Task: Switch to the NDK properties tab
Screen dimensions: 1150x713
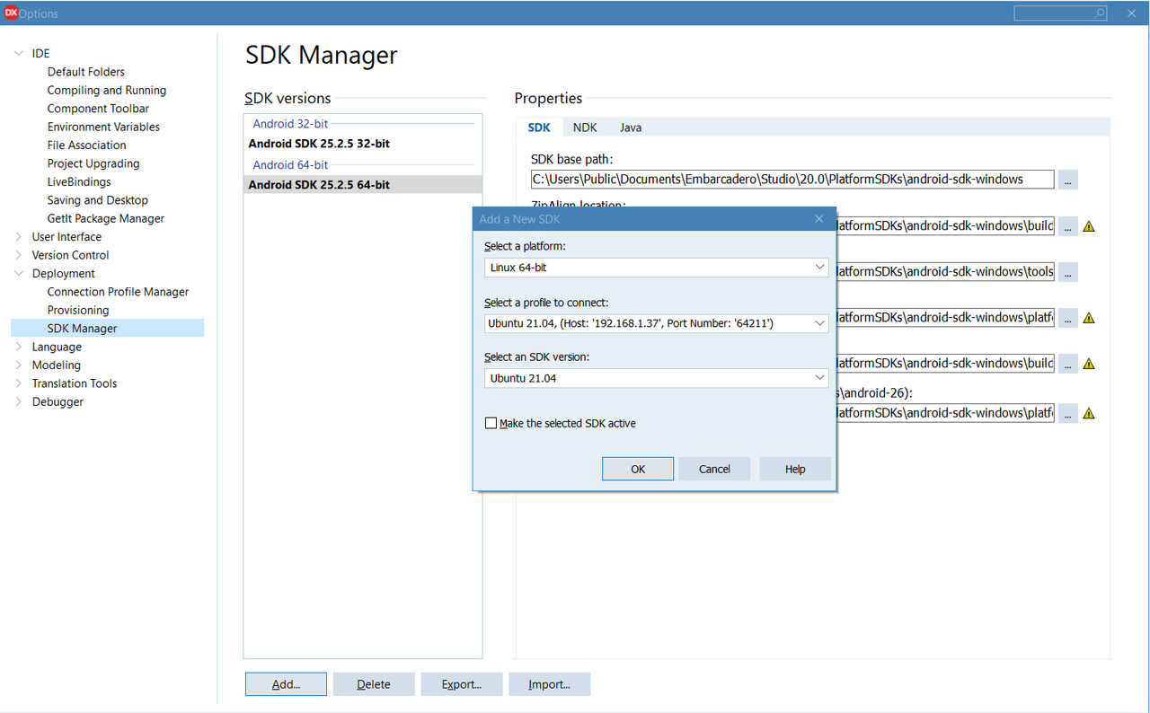Action: [x=585, y=128]
